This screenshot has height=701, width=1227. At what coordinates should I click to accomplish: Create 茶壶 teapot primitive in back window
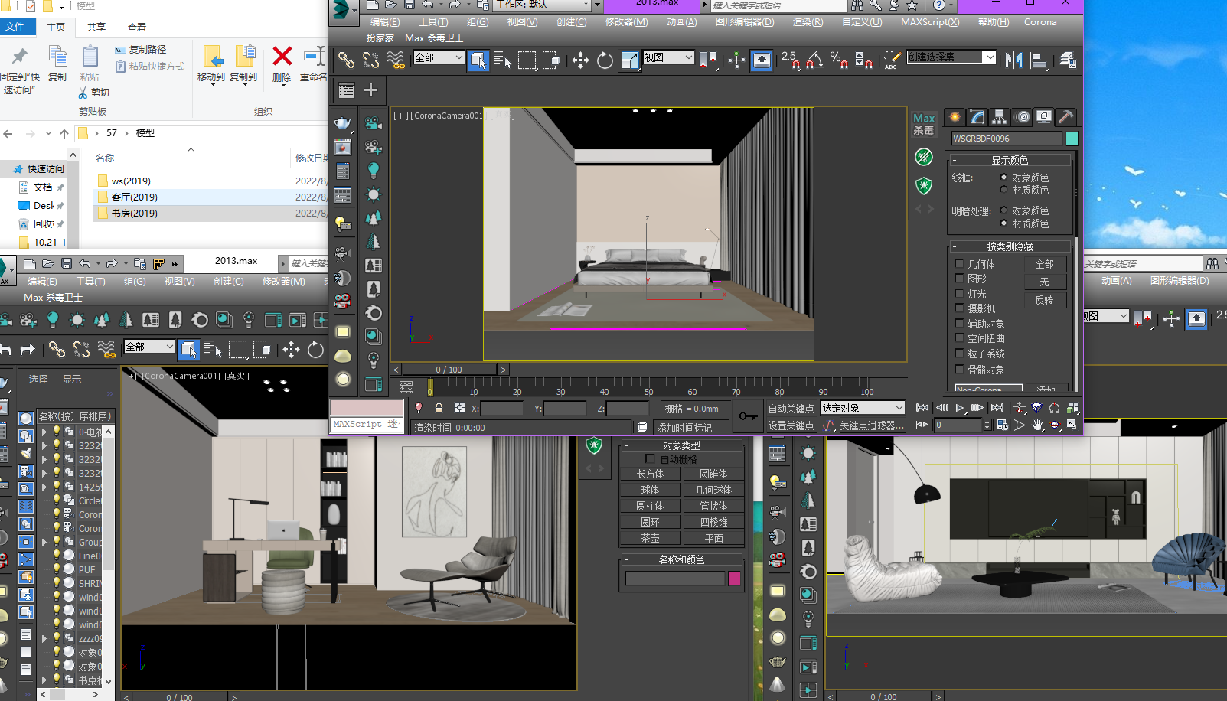(x=650, y=538)
